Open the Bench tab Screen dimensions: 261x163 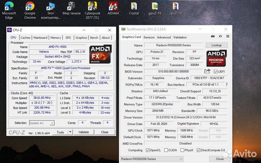(94, 38)
